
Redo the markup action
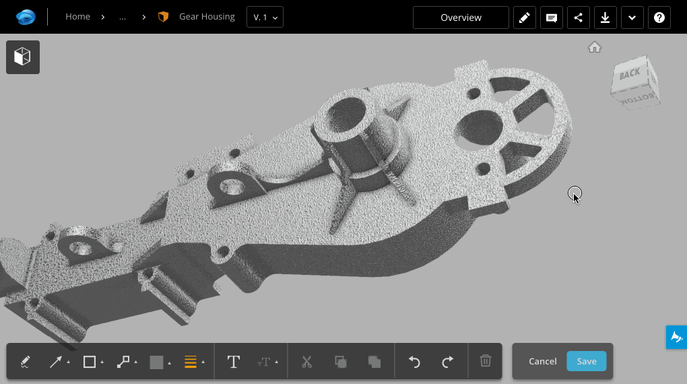click(448, 362)
